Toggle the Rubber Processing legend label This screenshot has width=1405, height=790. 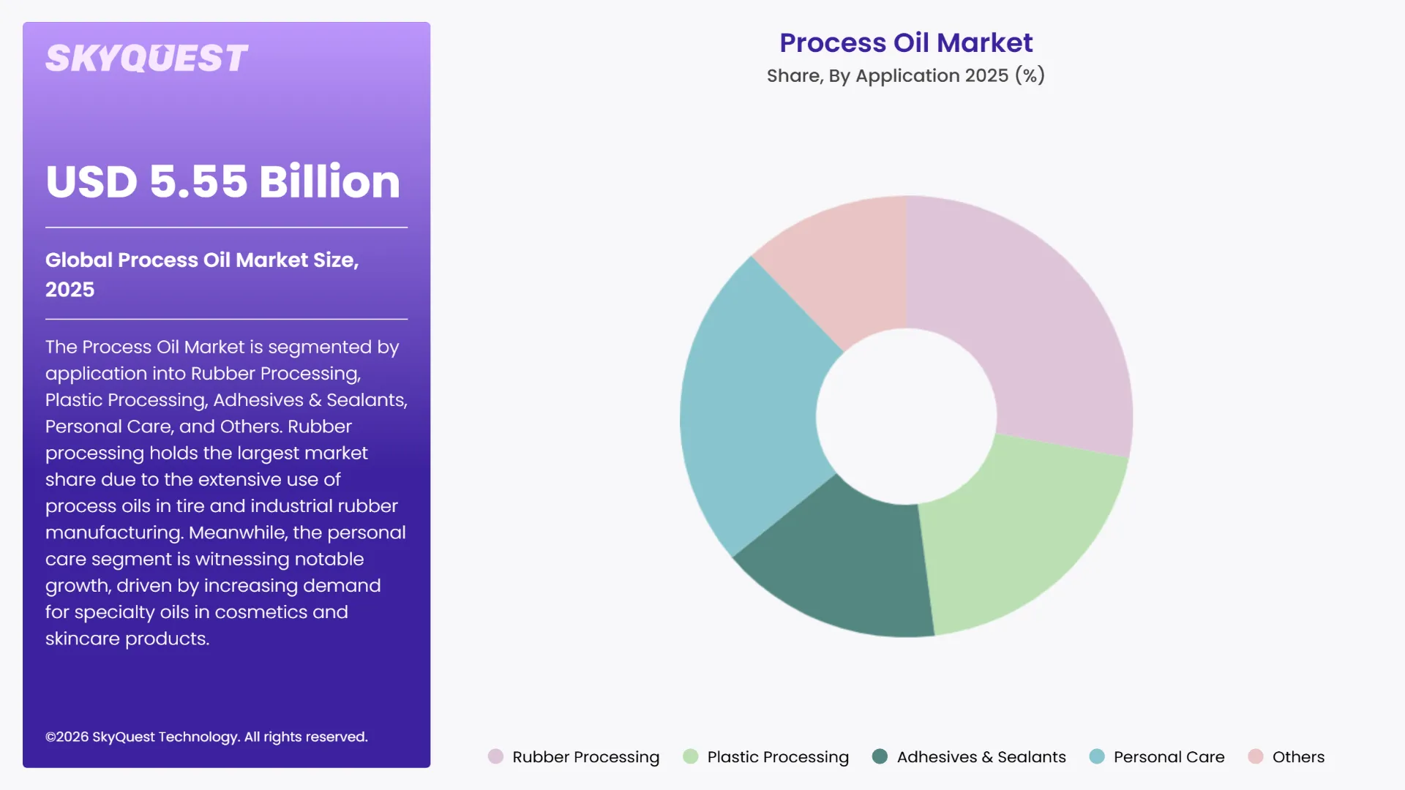[x=585, y=757]
